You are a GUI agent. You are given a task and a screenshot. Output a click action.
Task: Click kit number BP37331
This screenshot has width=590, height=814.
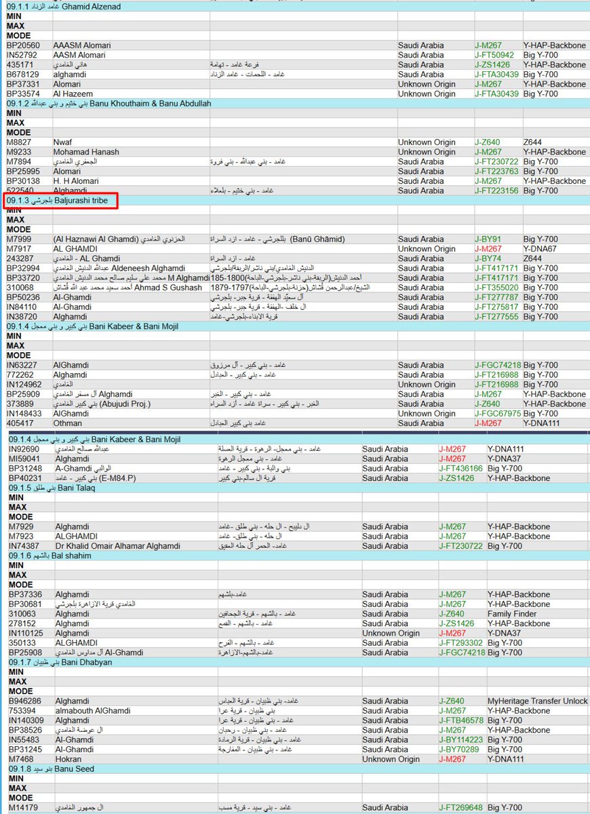(x=22, y=84)
